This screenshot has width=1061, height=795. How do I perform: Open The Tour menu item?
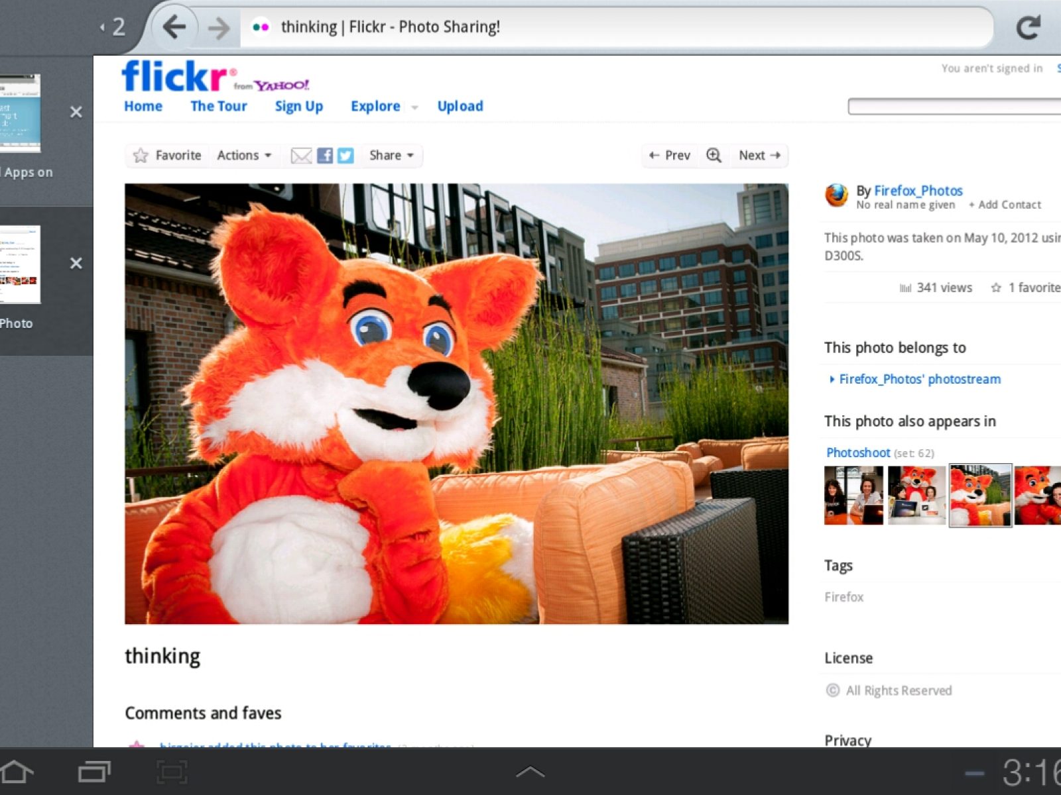[218, 106]
